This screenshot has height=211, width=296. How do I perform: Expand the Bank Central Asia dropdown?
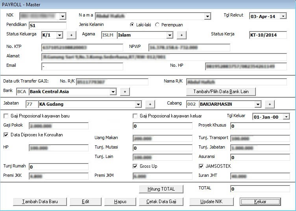coord(113,92)
